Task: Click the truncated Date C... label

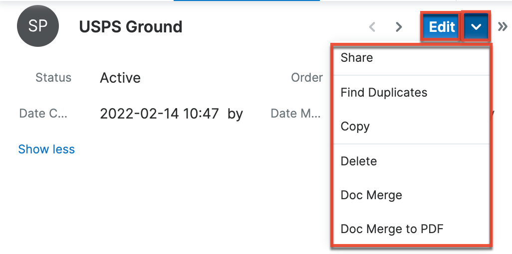Action: click(43, 114)
